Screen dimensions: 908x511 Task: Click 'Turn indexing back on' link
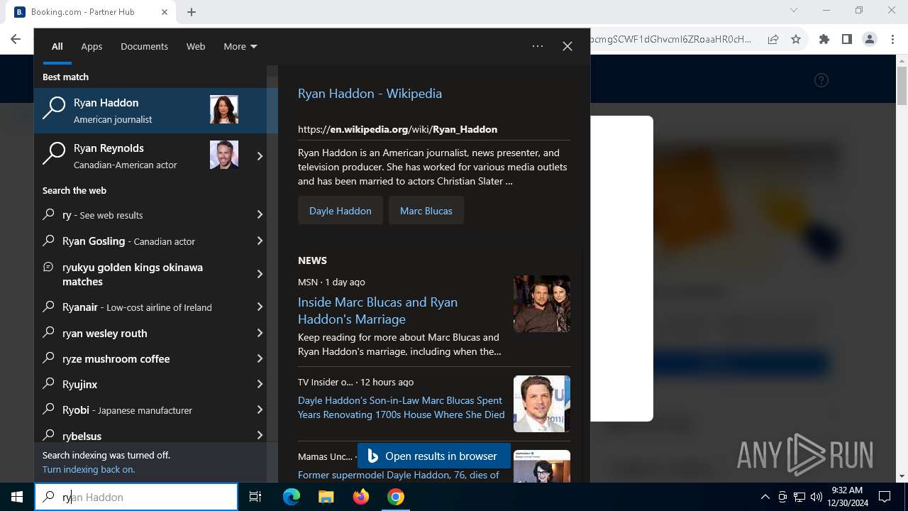[89, 469]
